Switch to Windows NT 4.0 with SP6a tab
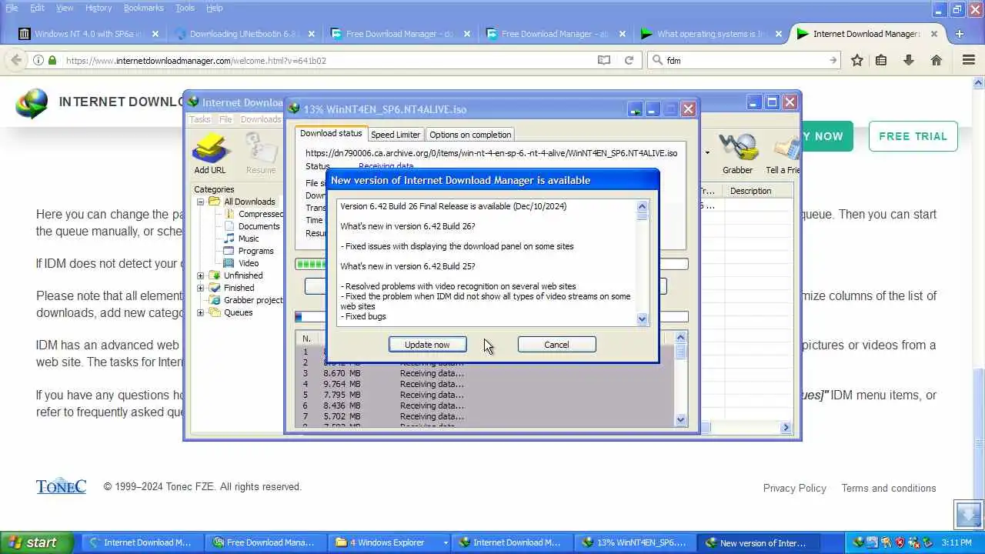Image resolution: width=985 pixels, height=554 pixels. [88, 34]
